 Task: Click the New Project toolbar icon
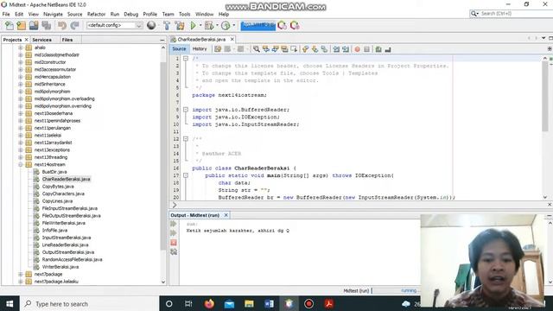click(x=21, y=25)
